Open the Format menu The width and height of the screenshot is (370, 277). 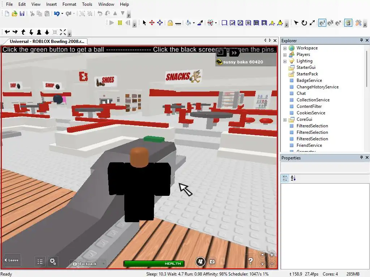coord(69,4)
